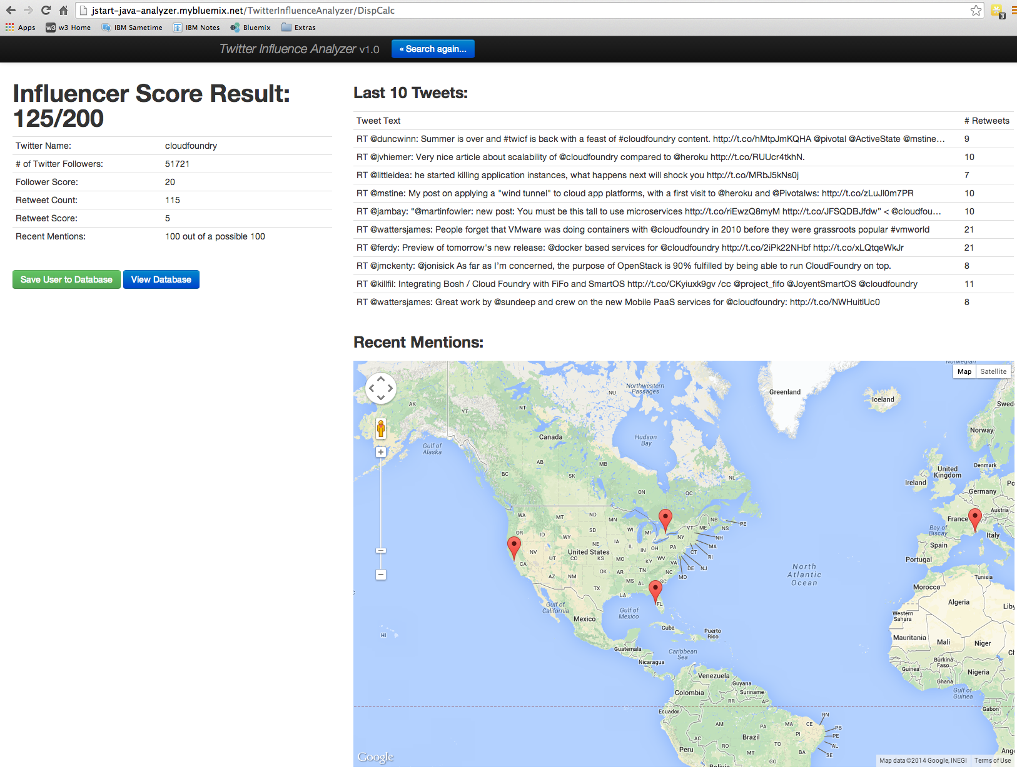Select tweet row starting RT @jmckenty

(683, 266)
